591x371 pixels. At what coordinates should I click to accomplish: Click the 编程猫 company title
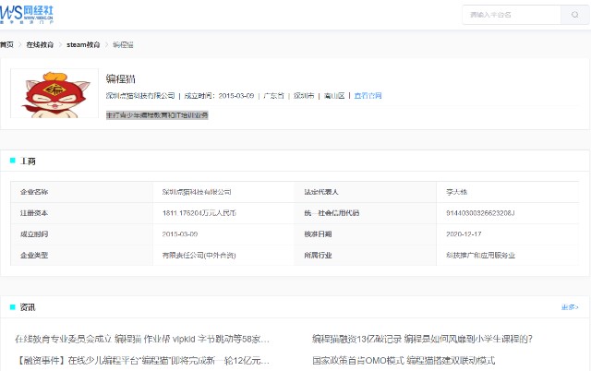(121, 78)
